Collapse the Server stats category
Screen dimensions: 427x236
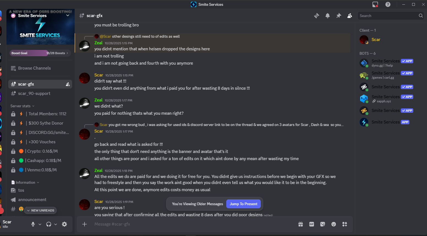[23, 106]
